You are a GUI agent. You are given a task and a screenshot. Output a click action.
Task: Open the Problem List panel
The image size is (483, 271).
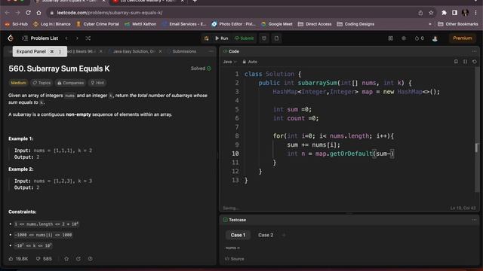pyautogui.click(x=40, y=38)
